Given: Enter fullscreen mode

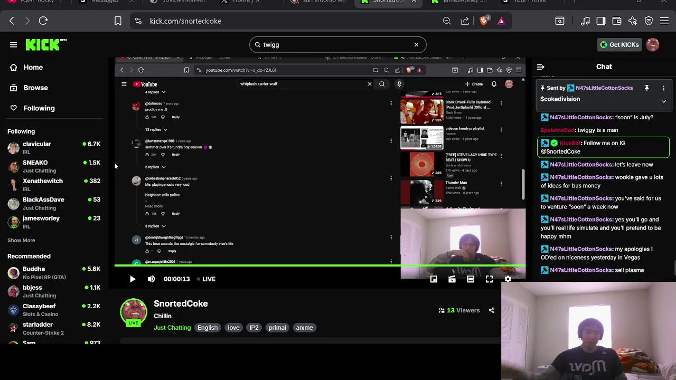Looking at the screenshot, I should coord(490,279).
